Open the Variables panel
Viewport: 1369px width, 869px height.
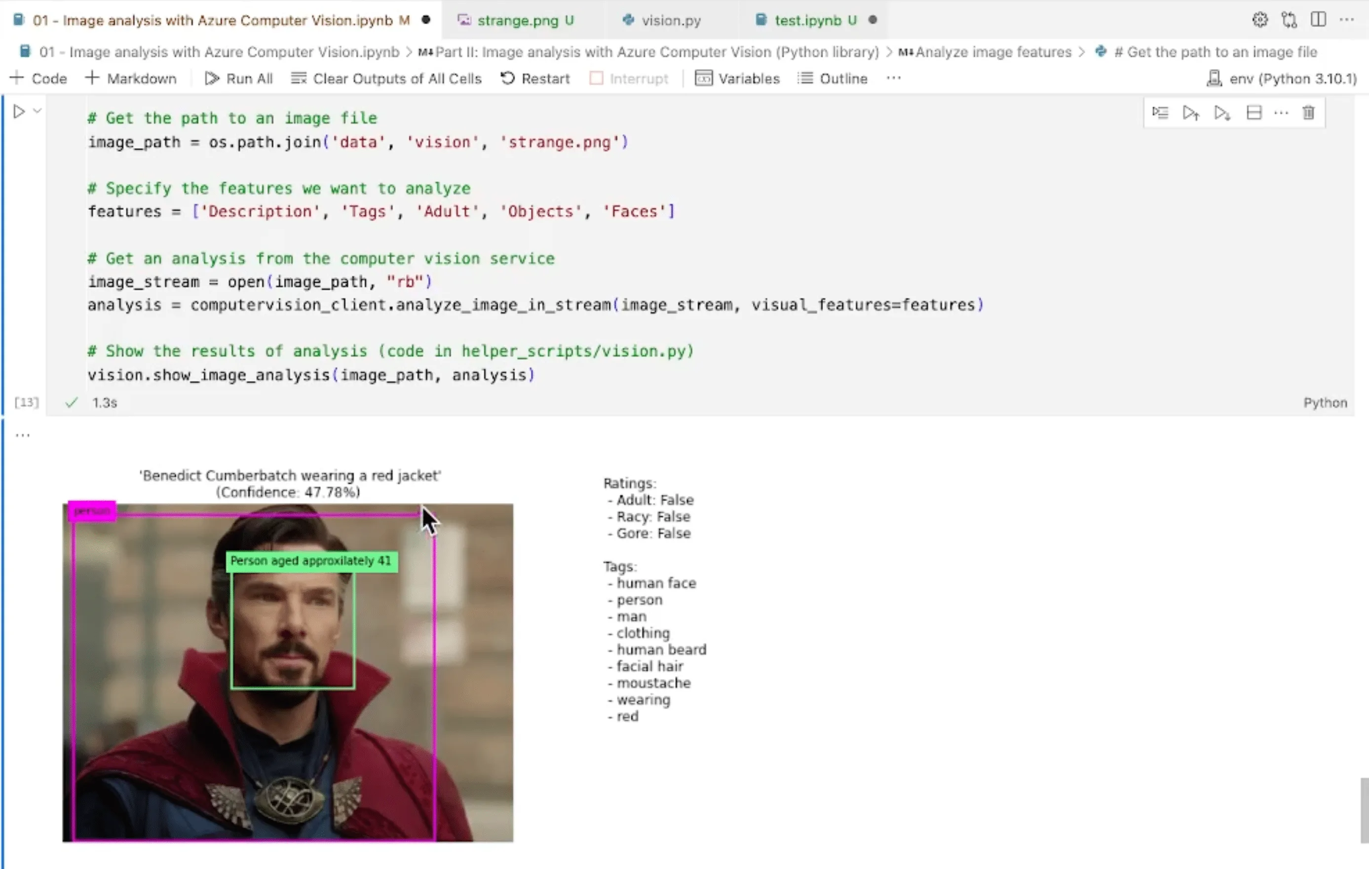click(x=737, y=78)
